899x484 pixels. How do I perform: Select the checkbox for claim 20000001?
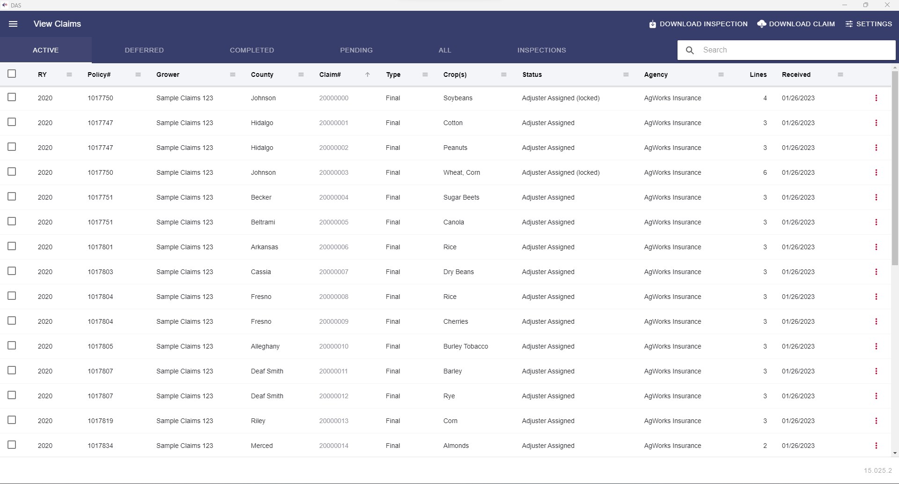point(12,122)
